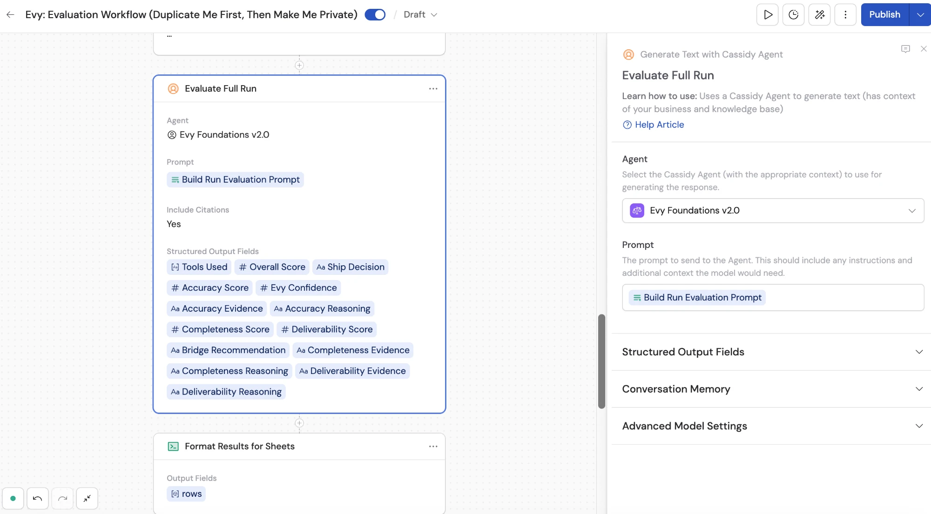Click the redo arrow button
The image size is (931, 514).
coord(62,499)
